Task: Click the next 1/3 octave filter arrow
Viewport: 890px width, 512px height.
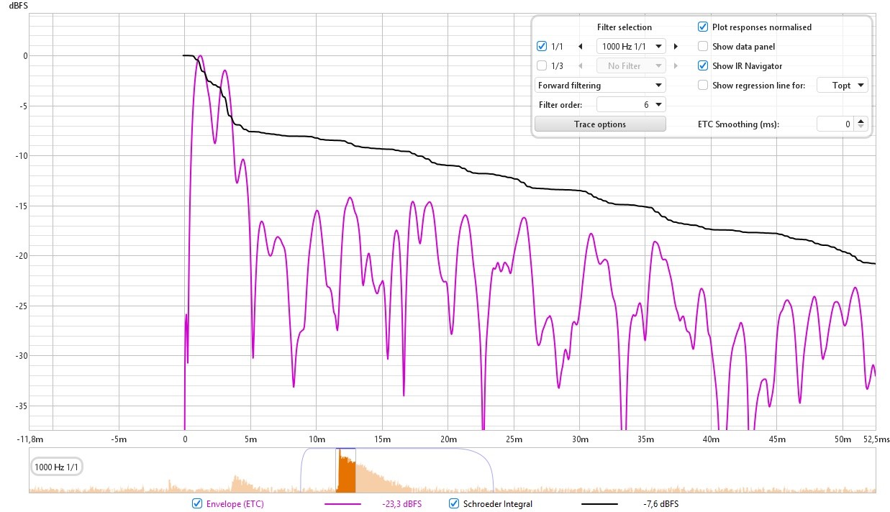Action: [x=676, y=66]
